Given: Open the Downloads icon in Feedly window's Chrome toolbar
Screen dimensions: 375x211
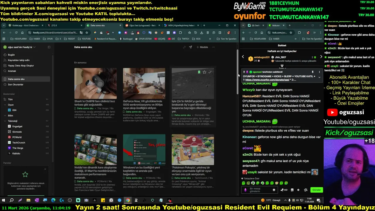Looking at the screenshot, I should [x=202, y=33].
